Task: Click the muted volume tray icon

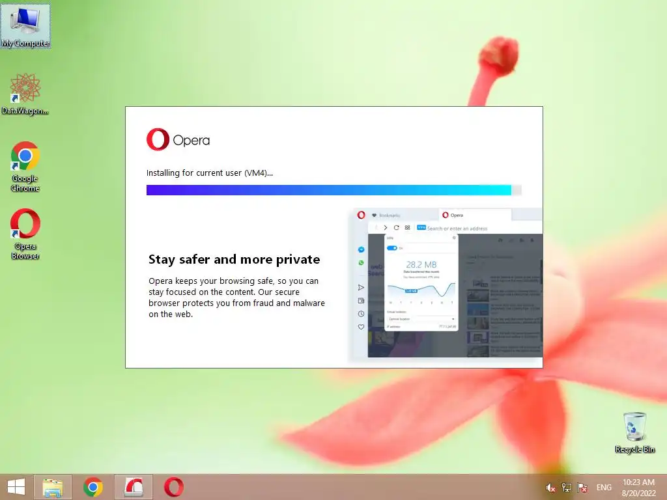Action: pos(550,487)
